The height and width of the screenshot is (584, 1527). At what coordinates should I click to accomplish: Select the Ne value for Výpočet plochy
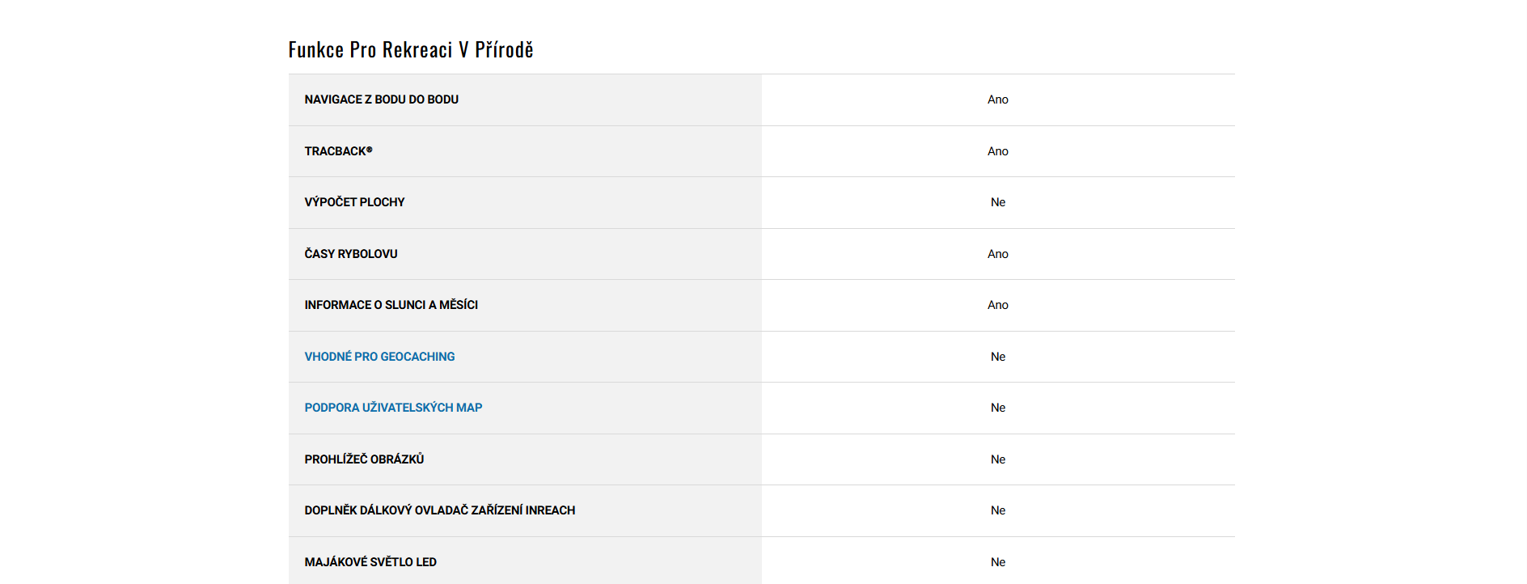[998, 202]
